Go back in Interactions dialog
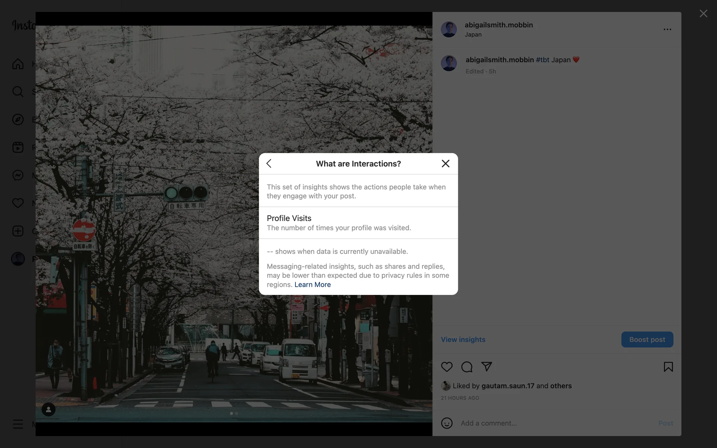The image size is (717, 448). point(269,164)
